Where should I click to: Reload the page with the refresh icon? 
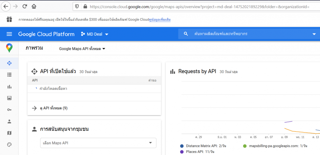click(x=25, y=7)
